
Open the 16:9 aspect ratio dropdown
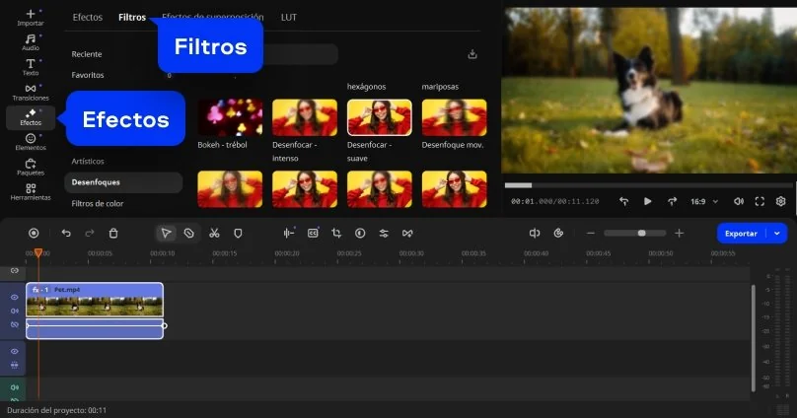(703, 201)
